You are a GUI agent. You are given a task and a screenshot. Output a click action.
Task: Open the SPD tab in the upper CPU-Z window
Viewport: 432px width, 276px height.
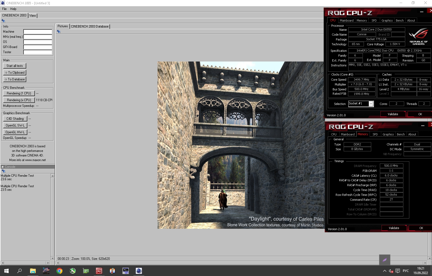point(374,21)
